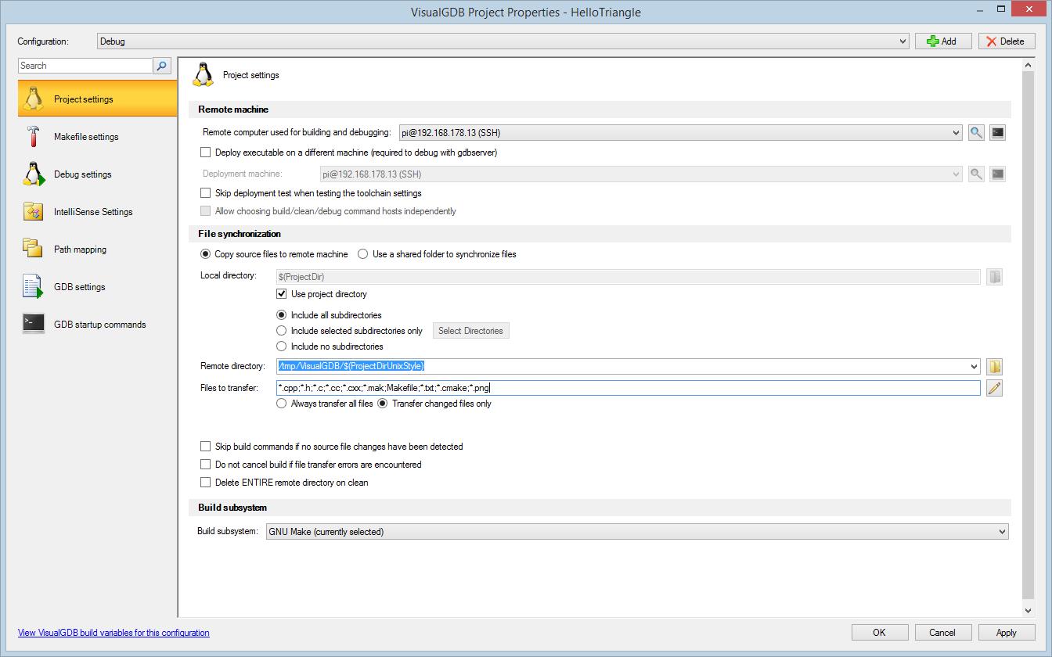Select Use a shared folder to synchronize files

click(363, 254)
